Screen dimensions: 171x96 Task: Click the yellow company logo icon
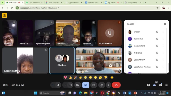point(5,15)
